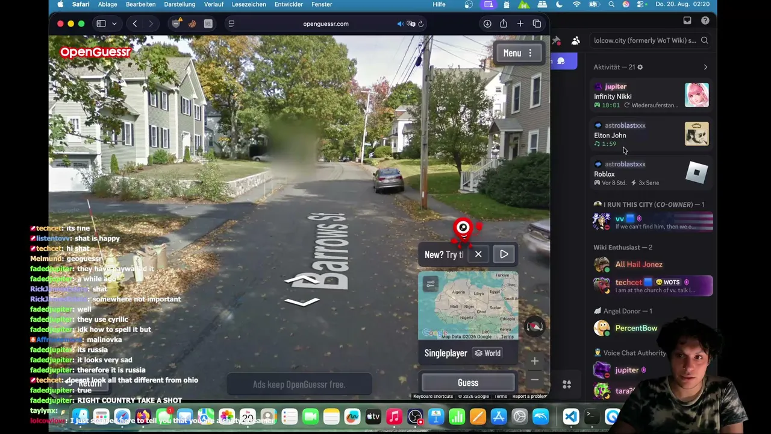771x434 pixels.
Task: Open the Ablage menu
Action: pyautogui.click(x=108, y=4)
